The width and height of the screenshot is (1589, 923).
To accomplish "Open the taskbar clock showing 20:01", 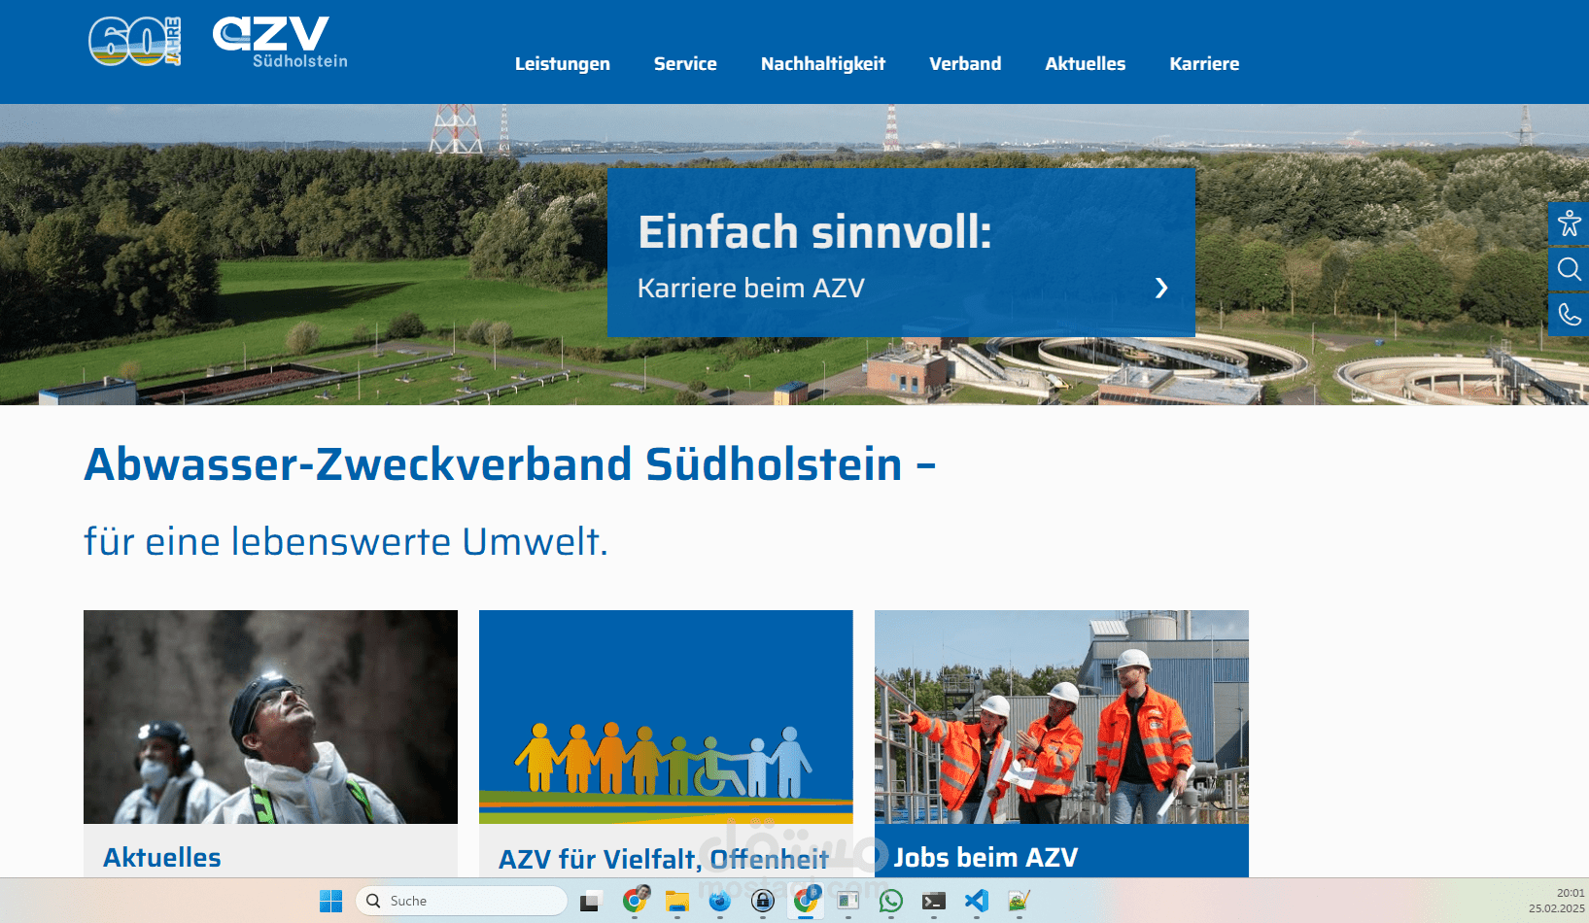I will pyautogui.click(x=1557, y=901).
